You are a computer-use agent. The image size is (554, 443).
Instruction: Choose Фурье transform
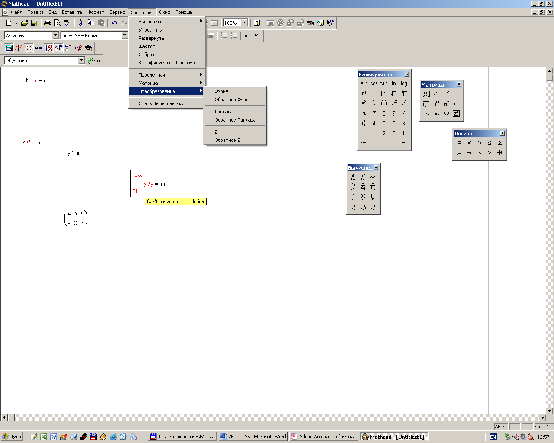click(x=235, y=91)
